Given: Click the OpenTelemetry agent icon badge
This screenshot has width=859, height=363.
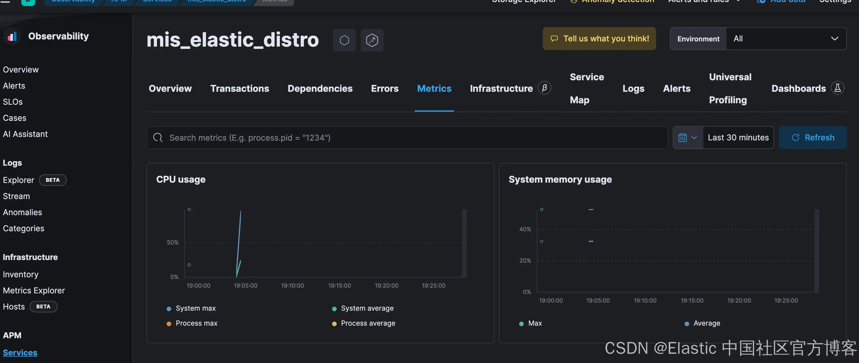Looking at the screenshot, I should pyautogui.click(x=372, y=40).
